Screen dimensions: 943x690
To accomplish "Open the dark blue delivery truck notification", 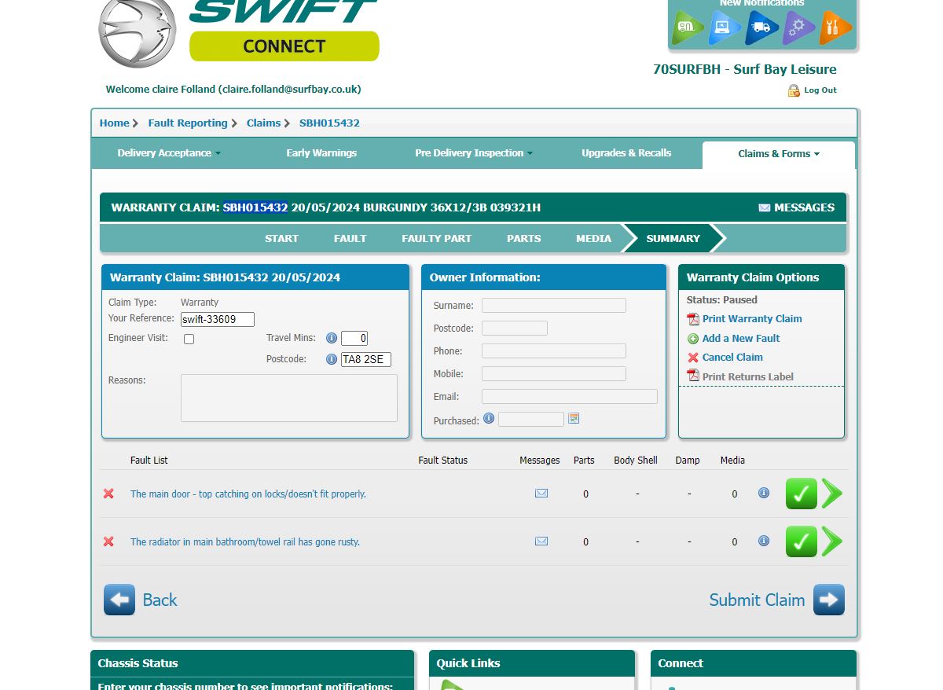I will coord(761,28).
